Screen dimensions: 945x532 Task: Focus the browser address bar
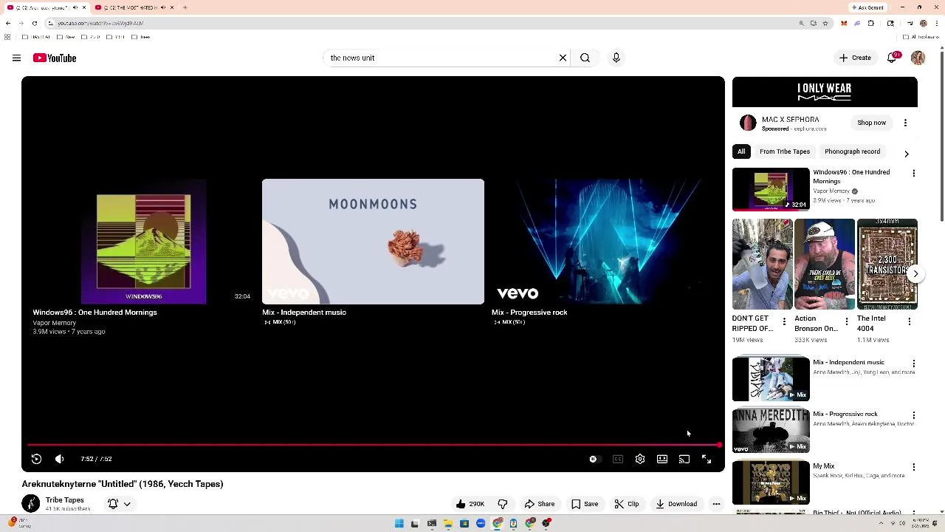(x=421, y=23)
